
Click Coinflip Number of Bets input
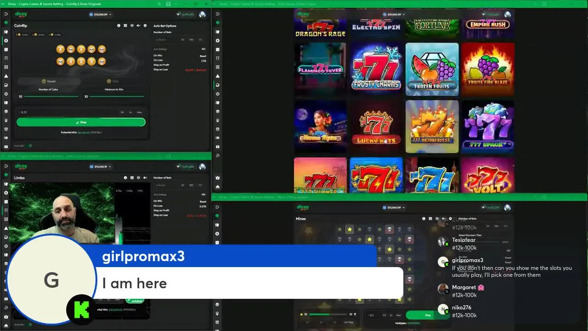[x=165, y=40]
